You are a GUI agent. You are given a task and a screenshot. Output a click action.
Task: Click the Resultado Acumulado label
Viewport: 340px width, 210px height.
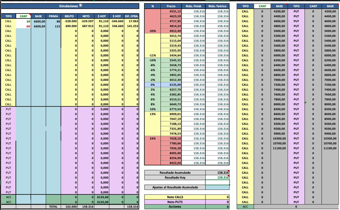pos(175,173)
